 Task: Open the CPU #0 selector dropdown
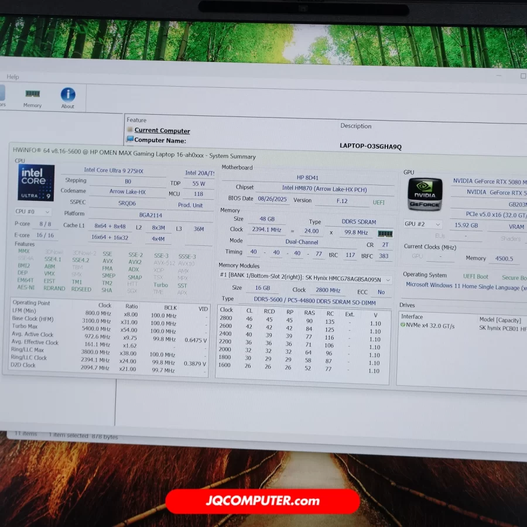(x=33, y=212)
